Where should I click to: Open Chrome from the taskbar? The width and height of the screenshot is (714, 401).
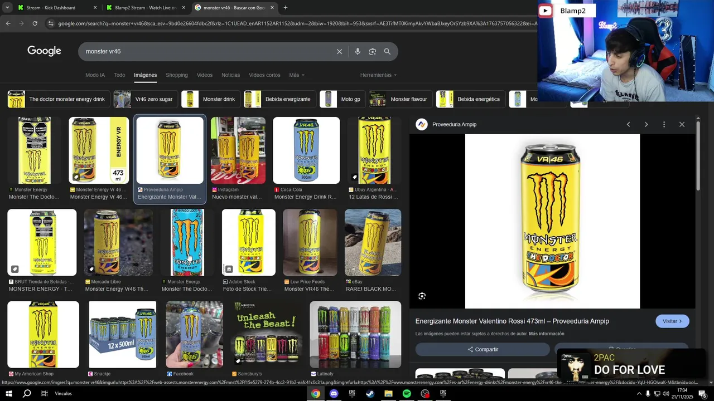coord(316,394)
